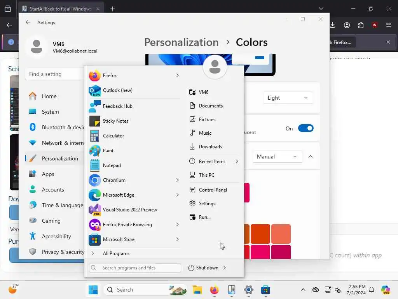Open Documents folder in start menu

coord(214,106)
